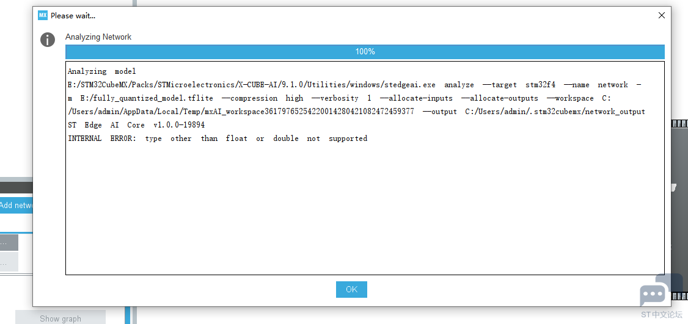
Task: Click the Analyzing Network heading text
Action: 98,37
